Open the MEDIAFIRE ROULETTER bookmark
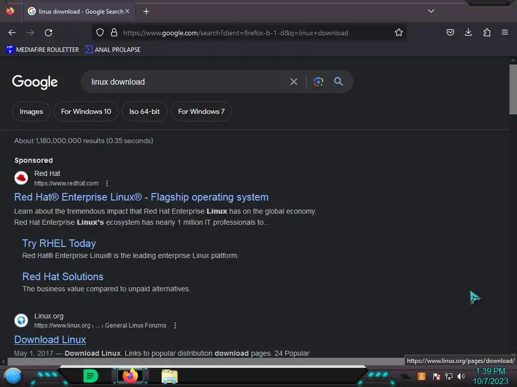Viewport: 517px width, 387px height. pos(42,49)
